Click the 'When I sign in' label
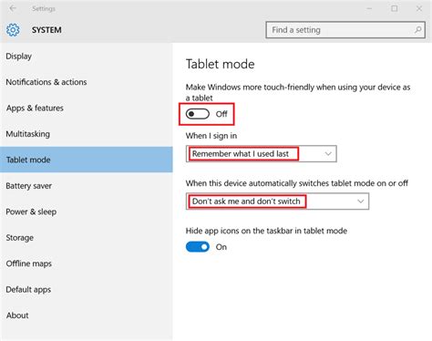The width and height of the screenshot is (432, 341). pos(211,136)
